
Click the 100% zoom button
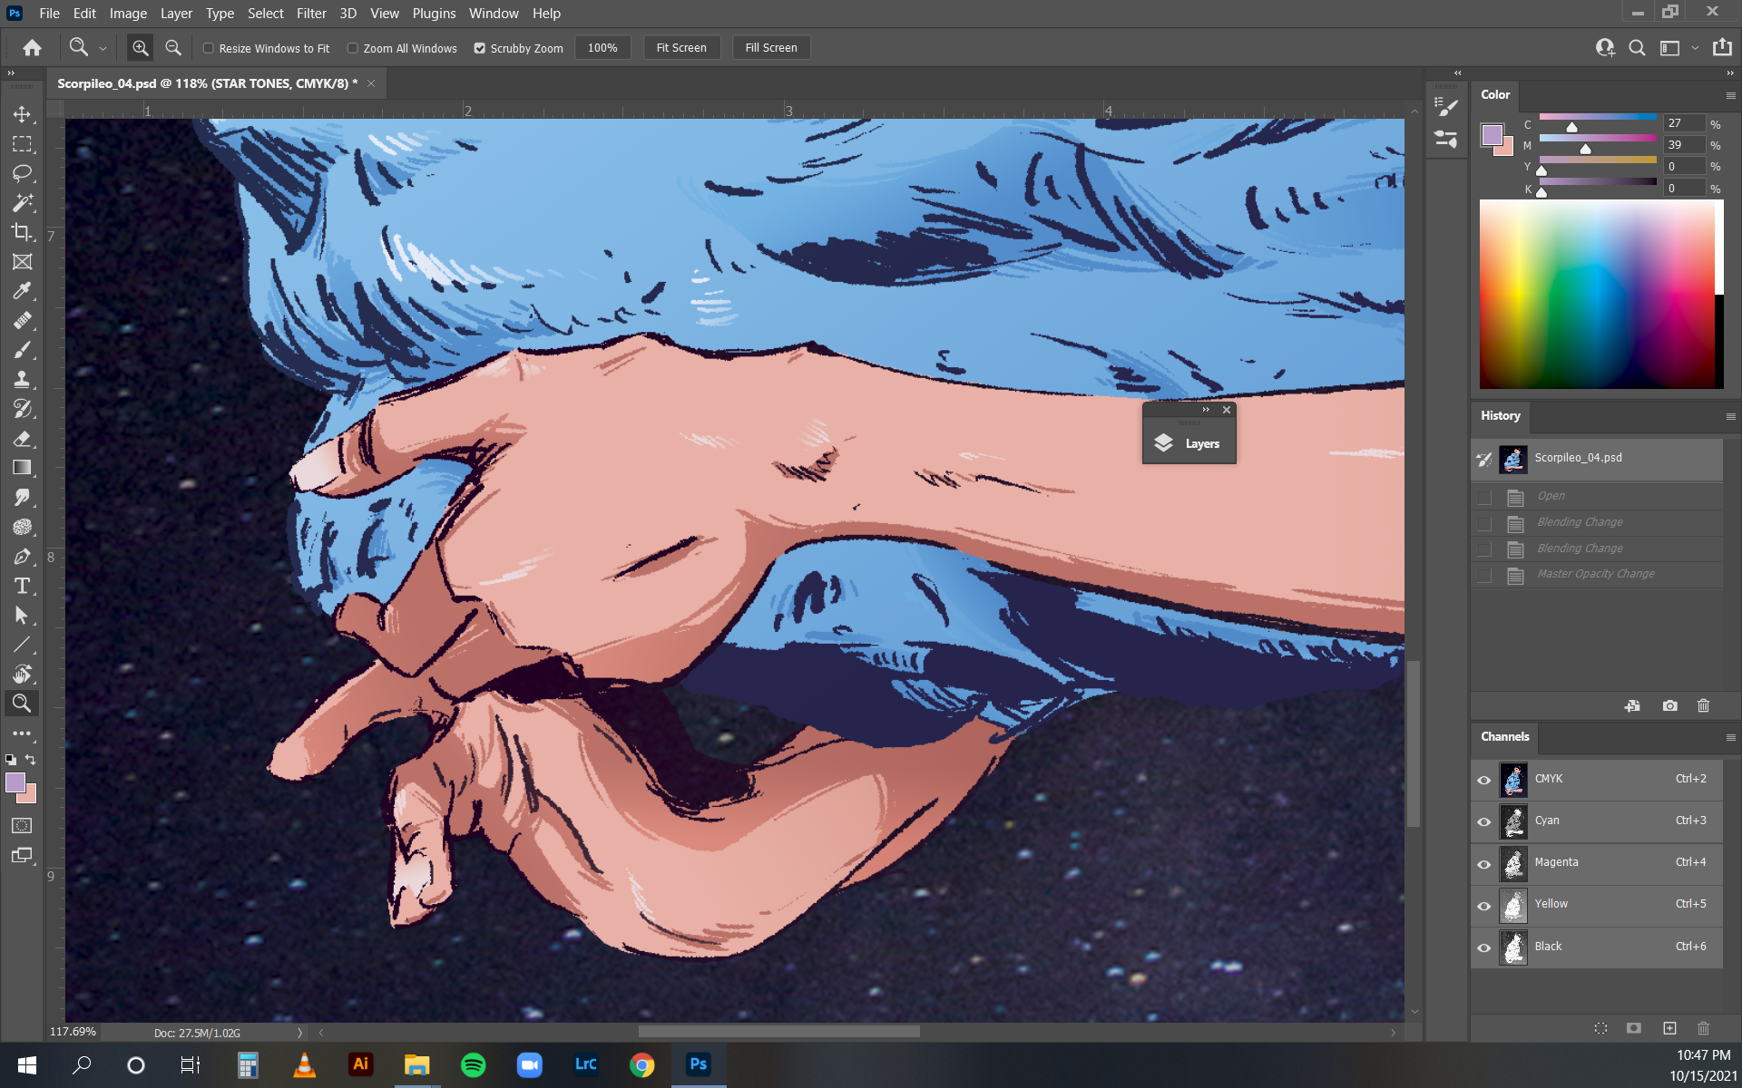[x=602, y=48]
